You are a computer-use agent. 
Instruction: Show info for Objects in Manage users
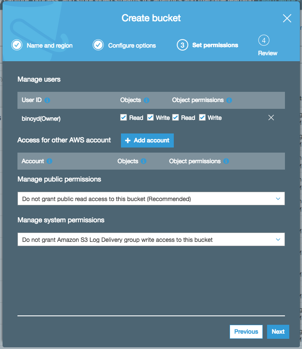pos(147,100)
